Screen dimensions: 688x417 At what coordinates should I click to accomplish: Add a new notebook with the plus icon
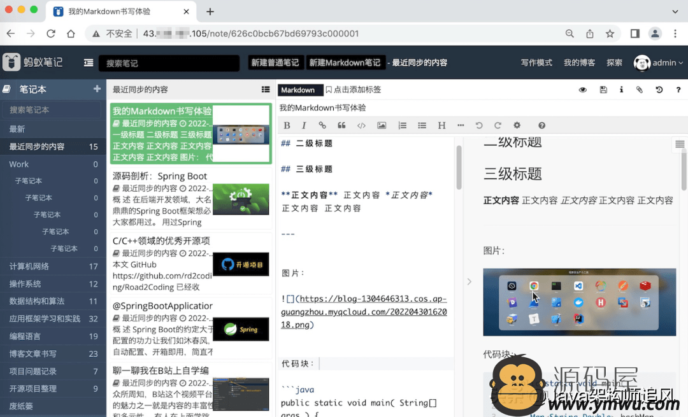click(x=97, y=89)
